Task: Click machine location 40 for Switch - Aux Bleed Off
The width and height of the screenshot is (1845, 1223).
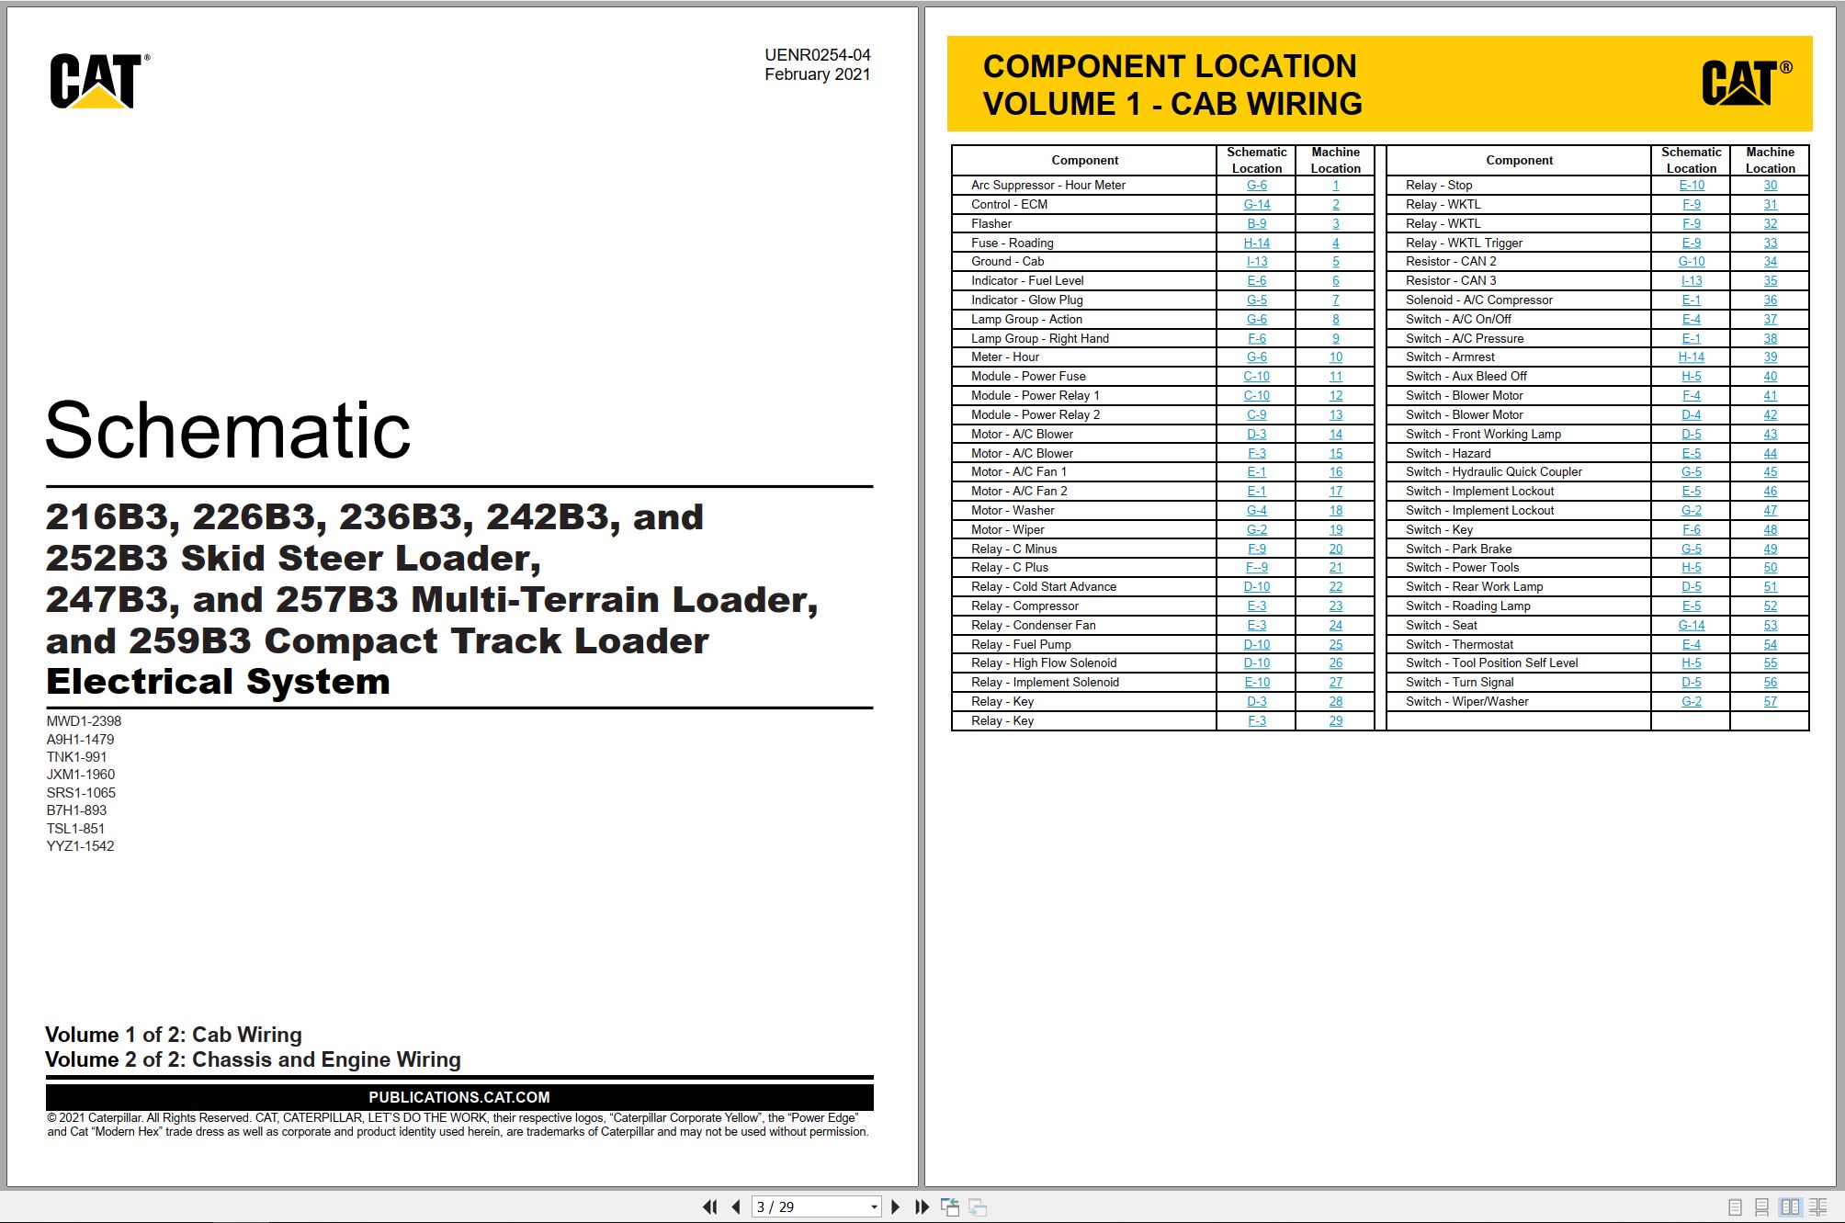Action: [x=1771, y=377]
